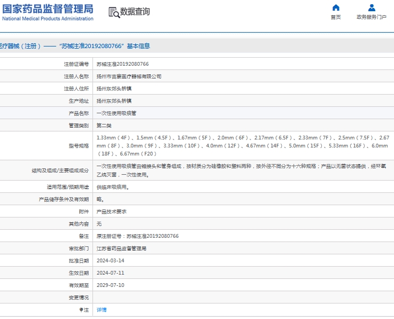Screen dimensions: 394x319
Task: Click the 产品名称 row label
Action: 79,113
